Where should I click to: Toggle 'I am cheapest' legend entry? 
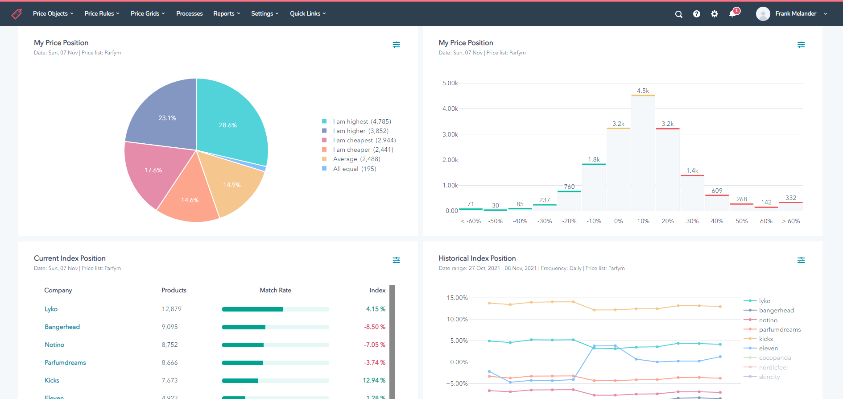359,140
